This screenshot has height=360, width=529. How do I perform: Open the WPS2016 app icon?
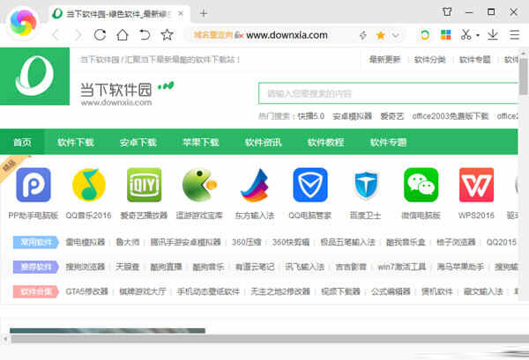tap(476, 185)
